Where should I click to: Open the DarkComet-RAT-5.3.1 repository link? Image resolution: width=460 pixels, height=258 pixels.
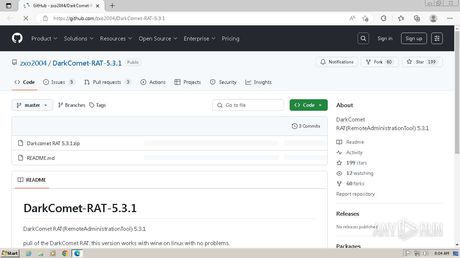pyautogui.click(x=87, y=63)
